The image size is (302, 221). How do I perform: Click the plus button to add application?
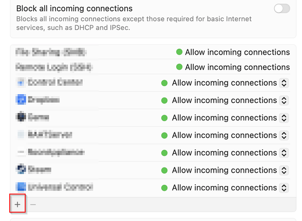[18, 204]
